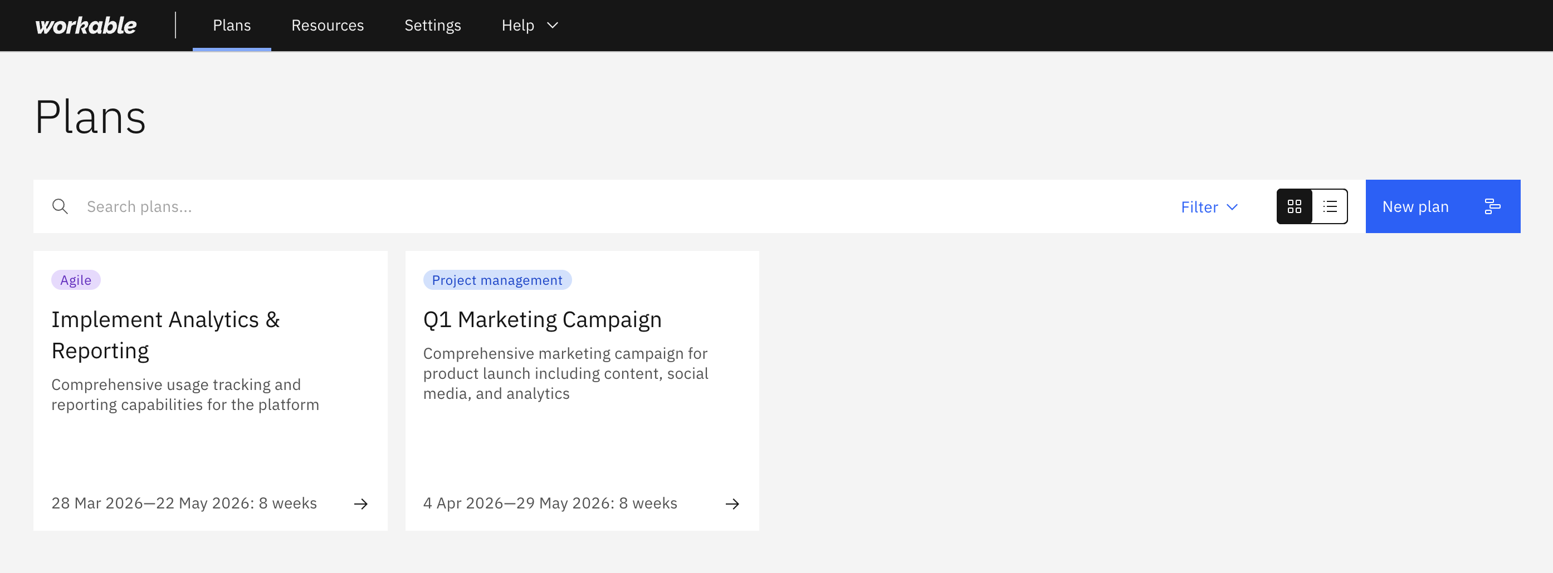Click the Project management tag
1553x573 pixels.
tap(497, 280)
